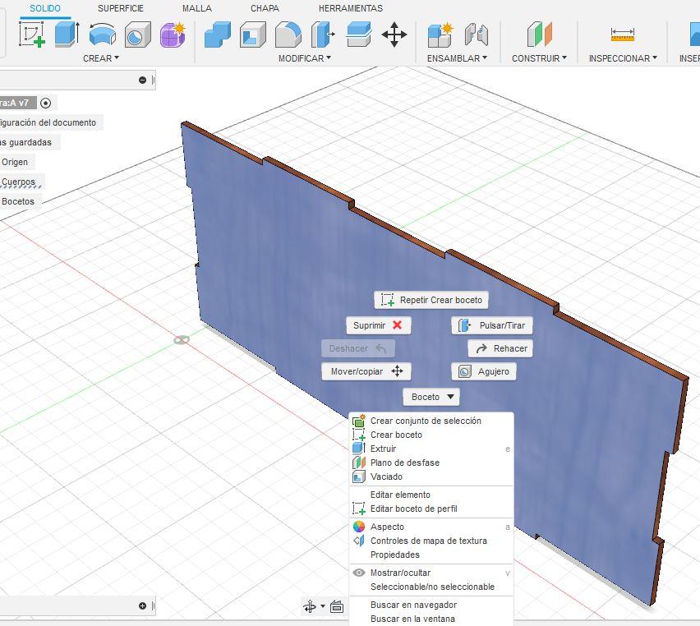Viewport: 700px width, 626px height.
Task: Switch to the SUPERFICIE tab
Action: click(121, 8)
